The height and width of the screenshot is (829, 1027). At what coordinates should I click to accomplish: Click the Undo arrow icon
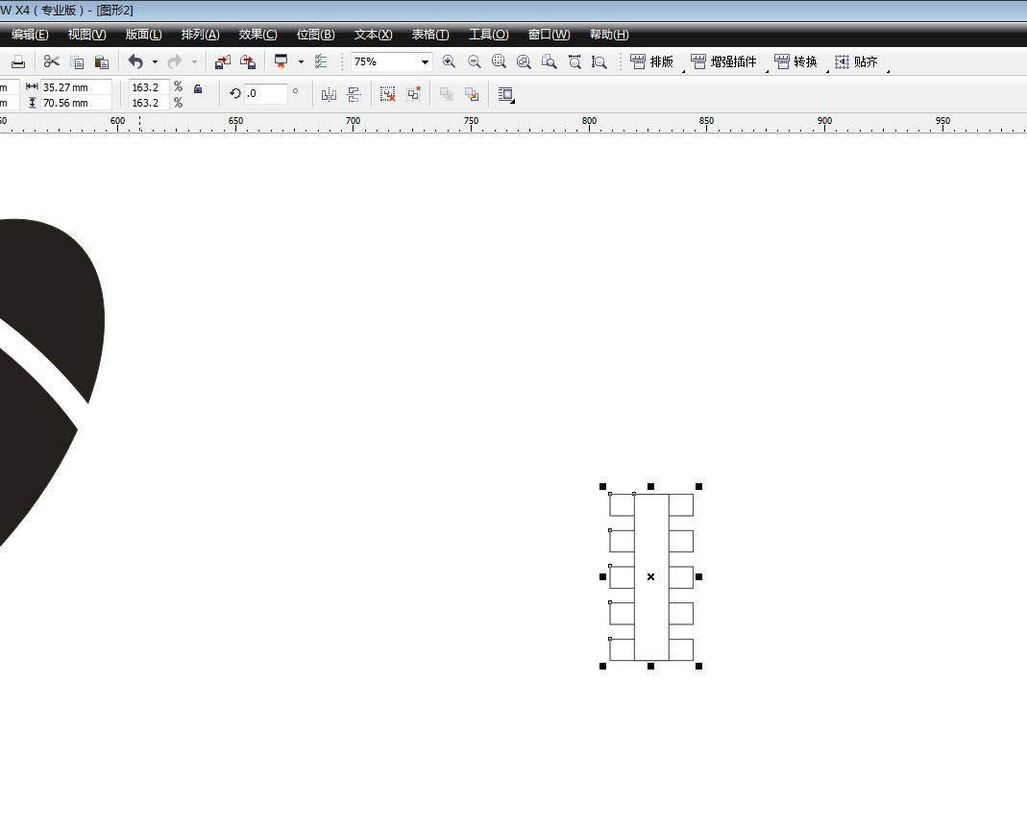(135, 61)
